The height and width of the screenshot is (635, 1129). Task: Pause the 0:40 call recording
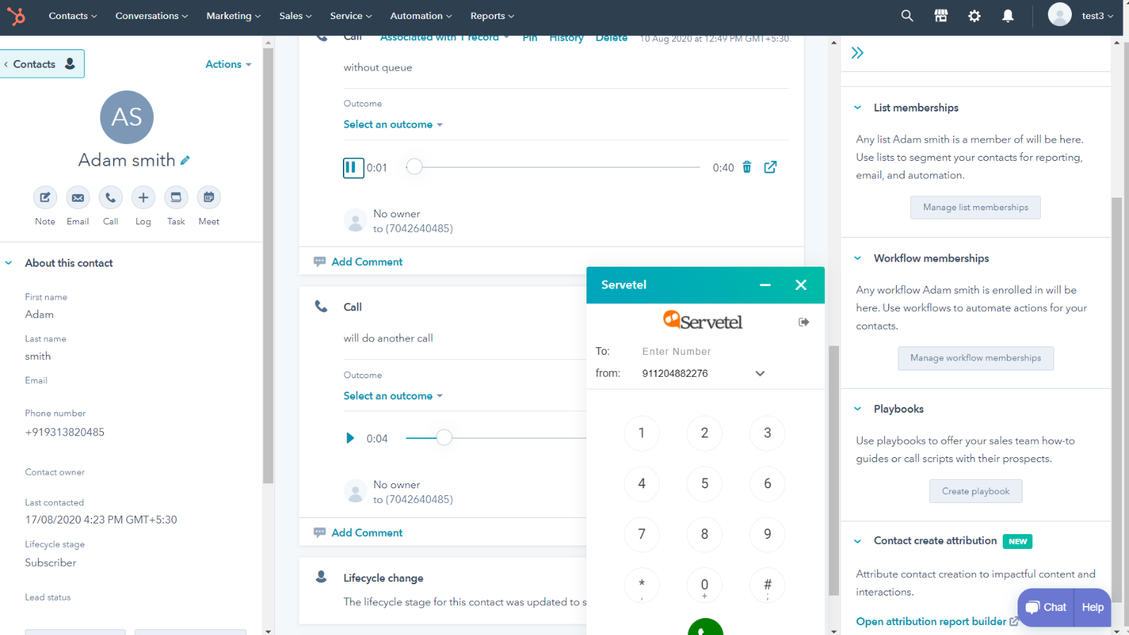coord(353,168)
